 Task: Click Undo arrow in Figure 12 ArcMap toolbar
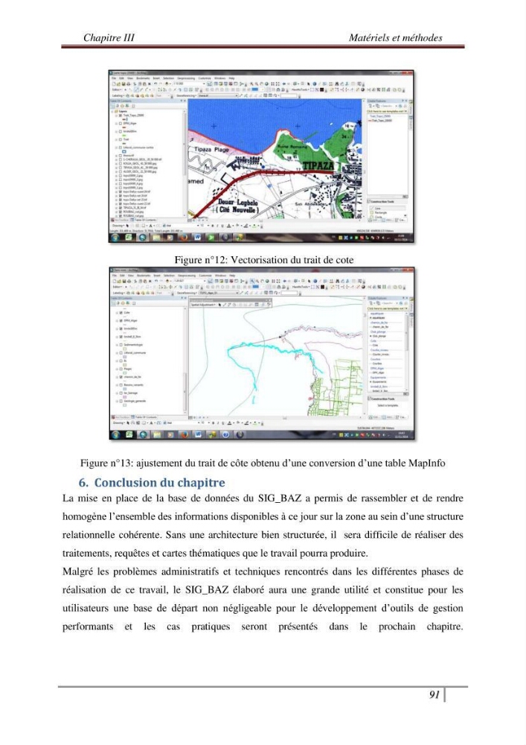pyautogui.click(x=155, y=83)
